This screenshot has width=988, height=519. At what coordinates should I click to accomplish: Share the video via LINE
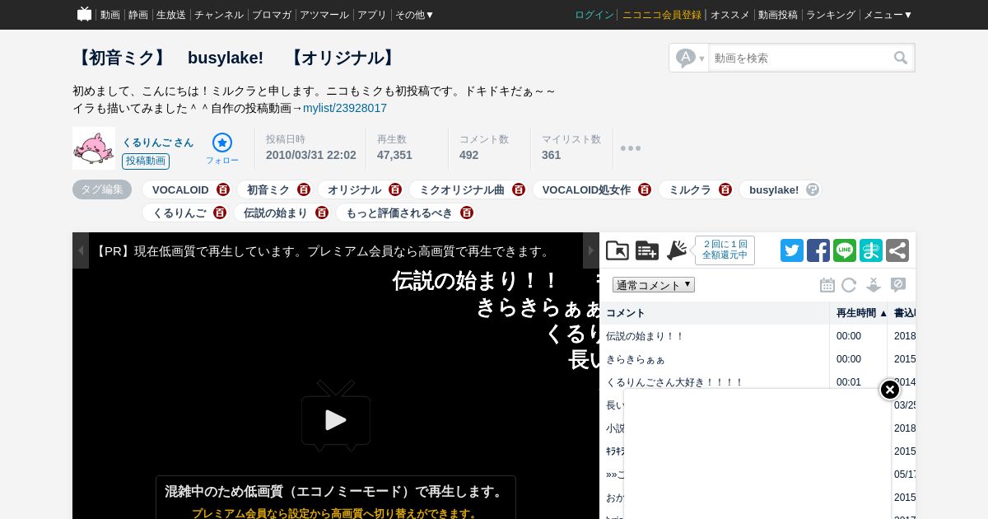point(845,250)
